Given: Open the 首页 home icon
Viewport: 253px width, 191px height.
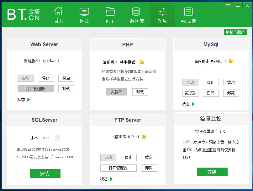Looking at the screenshot, I should point(58,11).
